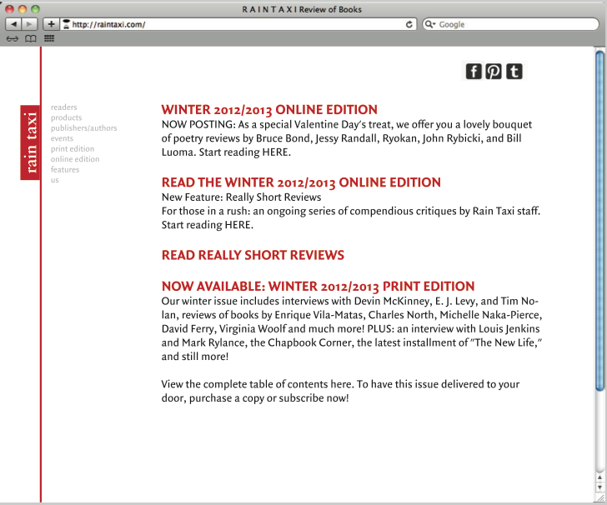Open the events menu item
Screen dimensions: 607x505
[x=62, y=138]
